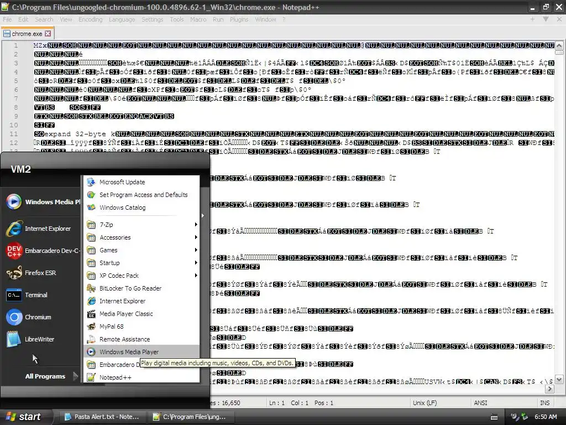Image resolution: width=566 pixels, height=425 pixels.
Task: Launch Firefox ESR from start menu
Action: point(43,273)
